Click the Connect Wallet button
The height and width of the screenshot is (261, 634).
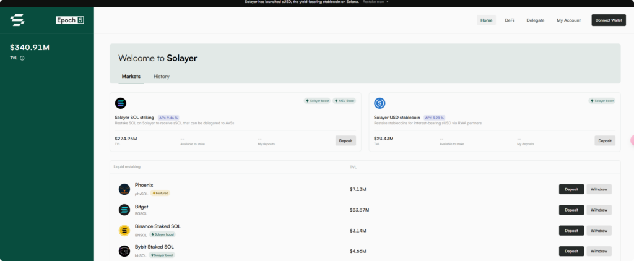609,20
